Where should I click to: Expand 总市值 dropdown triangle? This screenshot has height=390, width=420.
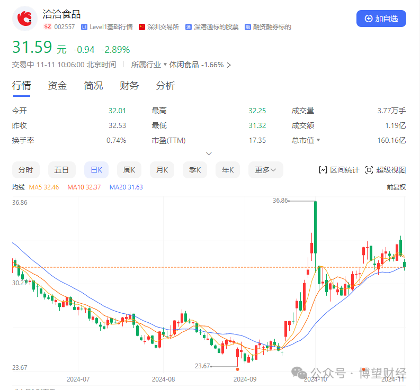tap(318, 140)
